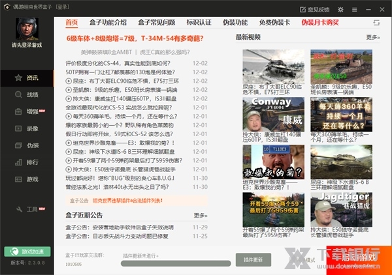Open link 虎王C真的那么强吗
Screen dimensions: 392x275
click(165, 52)
